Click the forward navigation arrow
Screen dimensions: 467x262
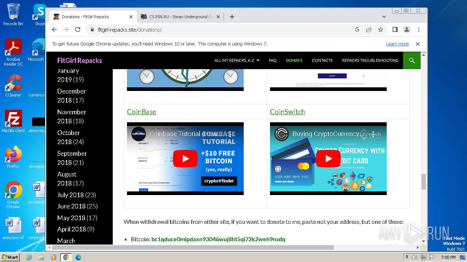point(66,29)
